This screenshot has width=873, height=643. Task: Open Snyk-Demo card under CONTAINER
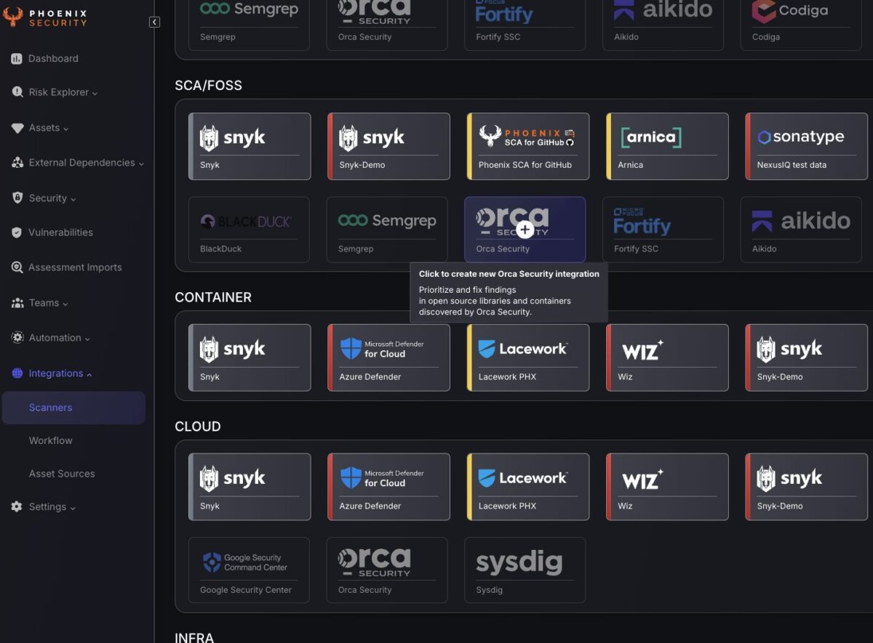807,358
